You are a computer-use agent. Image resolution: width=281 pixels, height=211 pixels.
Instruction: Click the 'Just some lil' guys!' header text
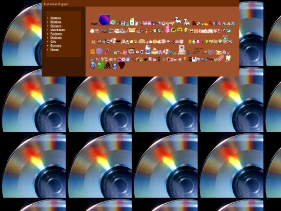pos(56,4)
